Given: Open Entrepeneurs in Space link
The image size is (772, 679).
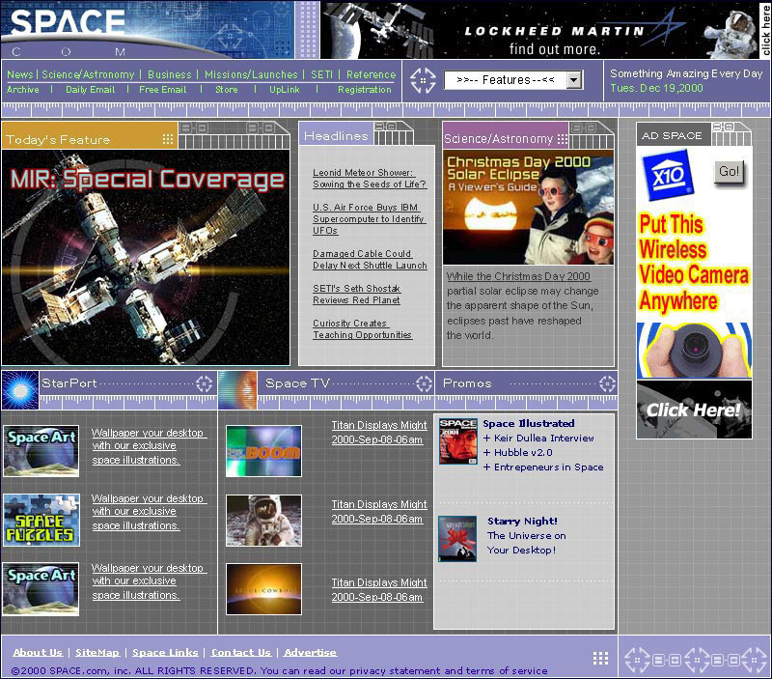Looking at the screenshot, I should 548,467.
